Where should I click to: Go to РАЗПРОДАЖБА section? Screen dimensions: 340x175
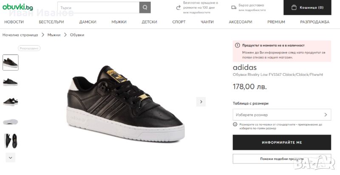[x=314, y=22]
